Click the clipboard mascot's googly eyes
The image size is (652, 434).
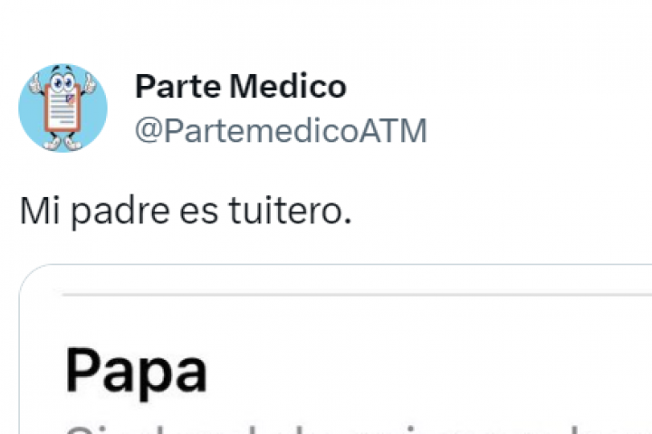click(x=62, y=81)
